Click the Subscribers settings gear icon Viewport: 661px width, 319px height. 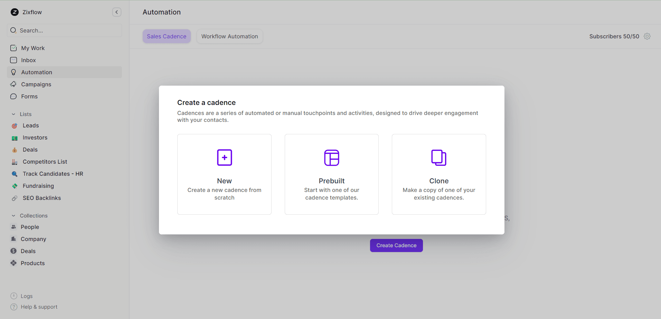click(647, 36)
